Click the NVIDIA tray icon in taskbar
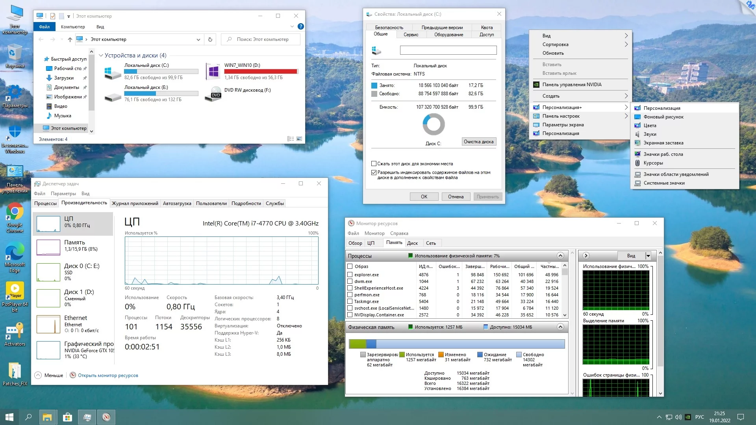 pyautogui.click(x=688, y=417)
